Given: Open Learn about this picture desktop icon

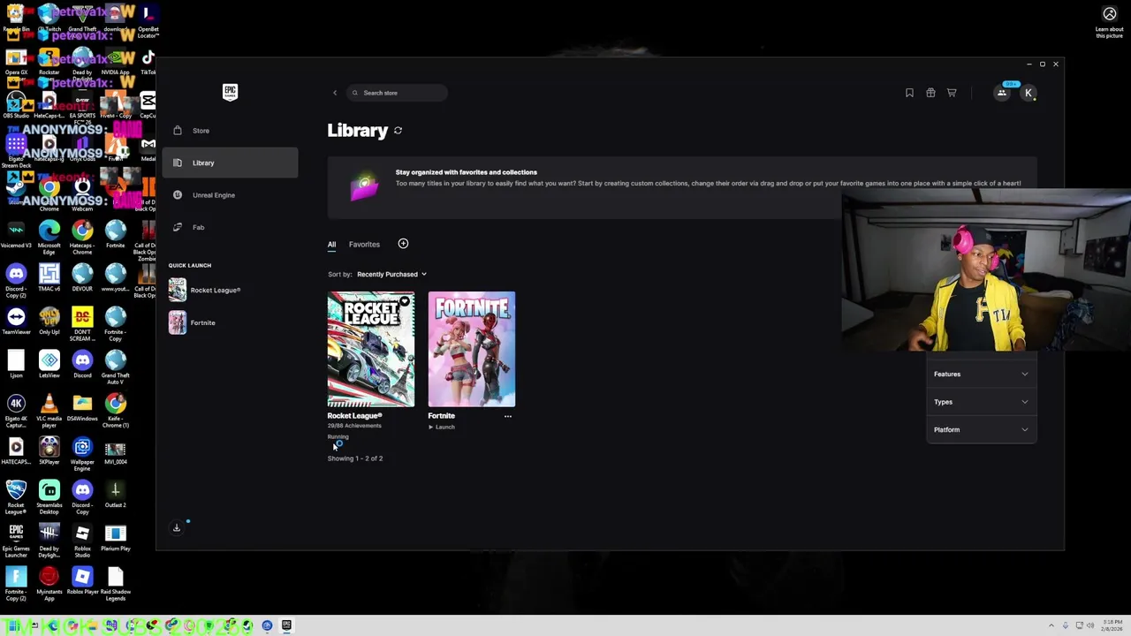Looking at the screenshot, I should pos(1109,22).
